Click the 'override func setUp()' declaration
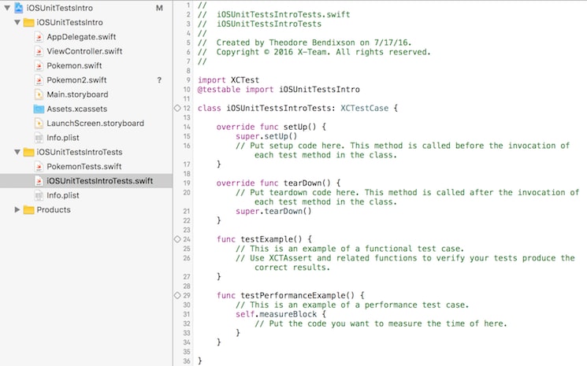The height and width of the screenshot is (366, 587). (271, 127)
